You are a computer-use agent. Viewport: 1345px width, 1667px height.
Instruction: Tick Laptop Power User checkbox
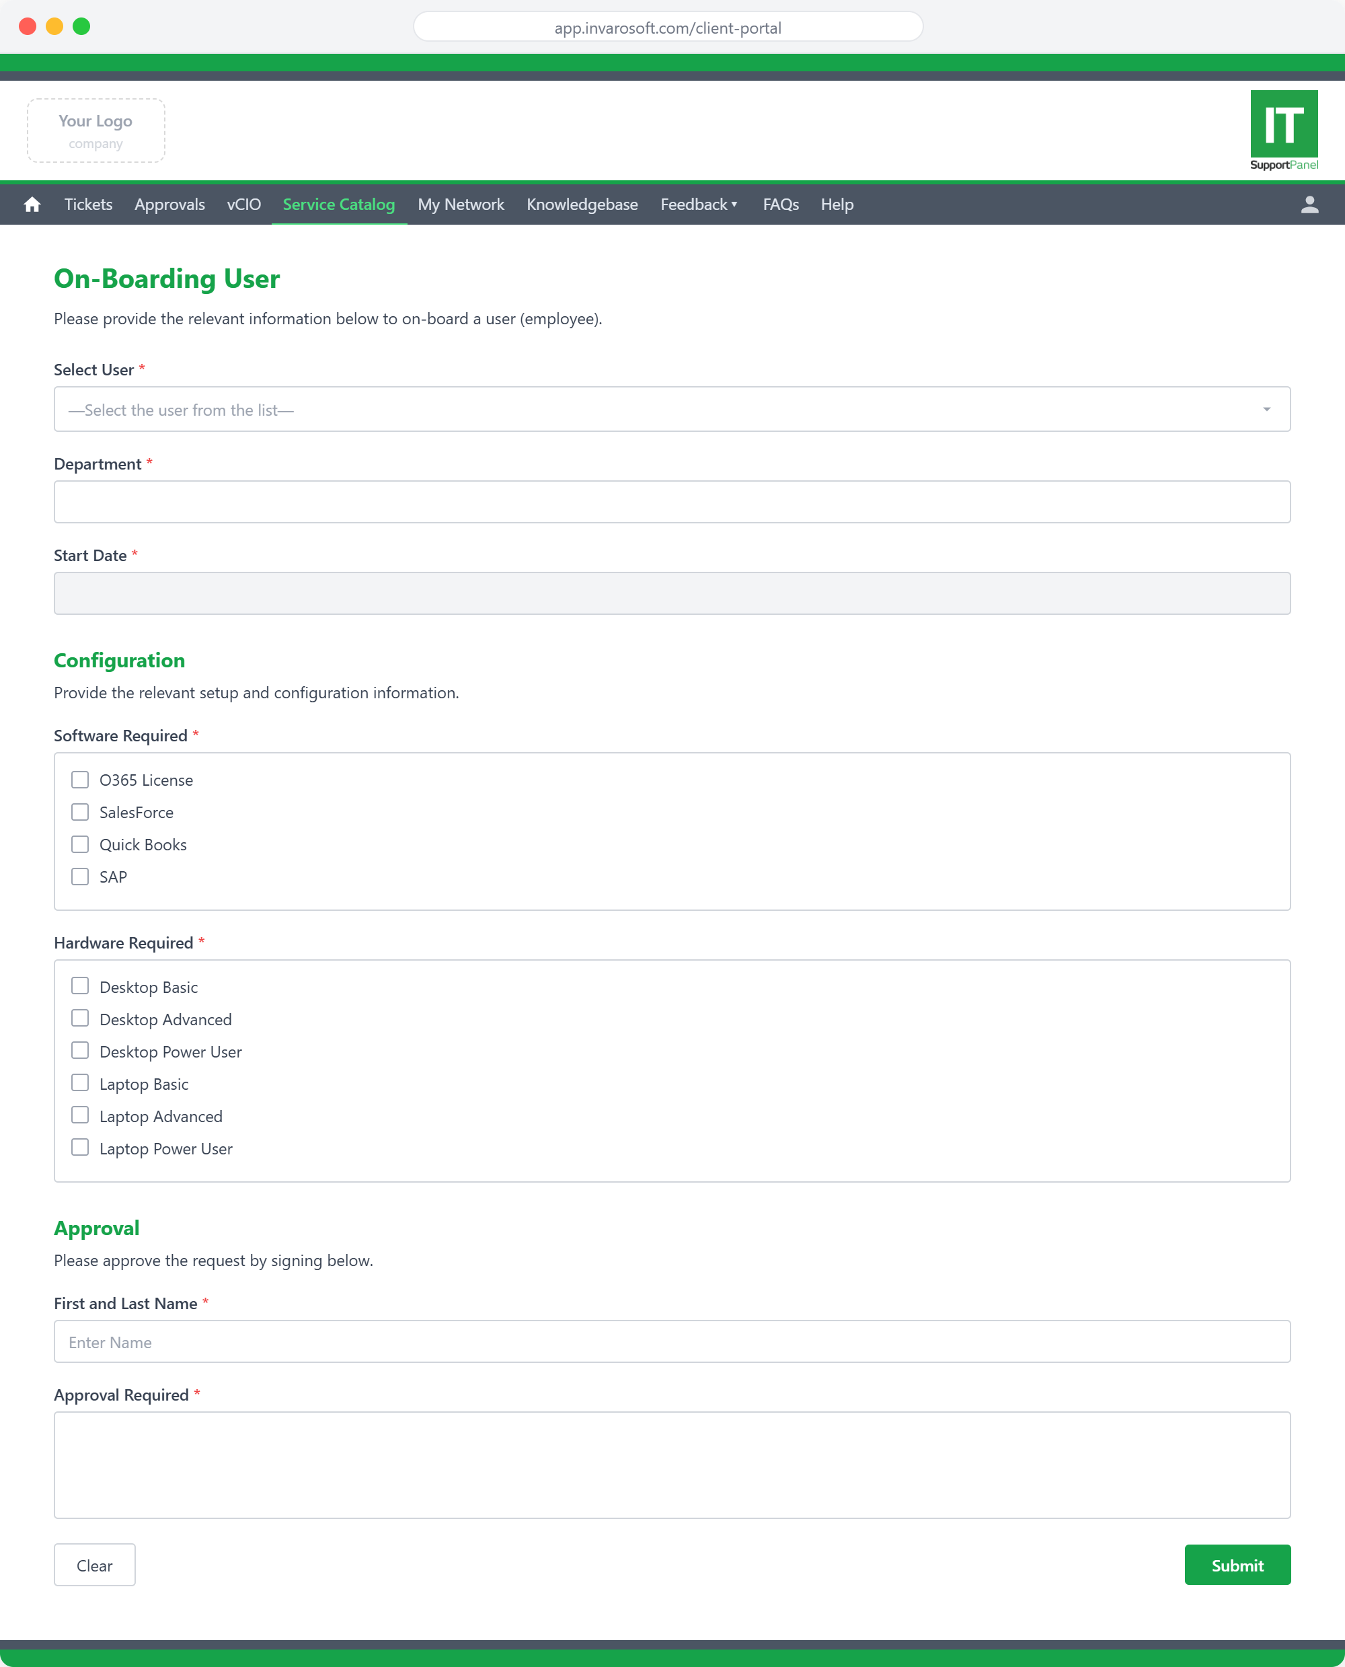coord(80,1148)
